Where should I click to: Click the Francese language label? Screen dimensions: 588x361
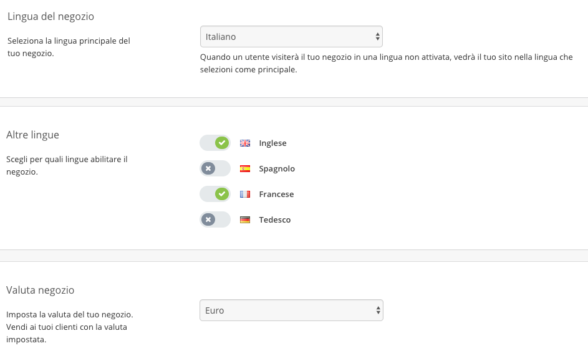point(276,194)
